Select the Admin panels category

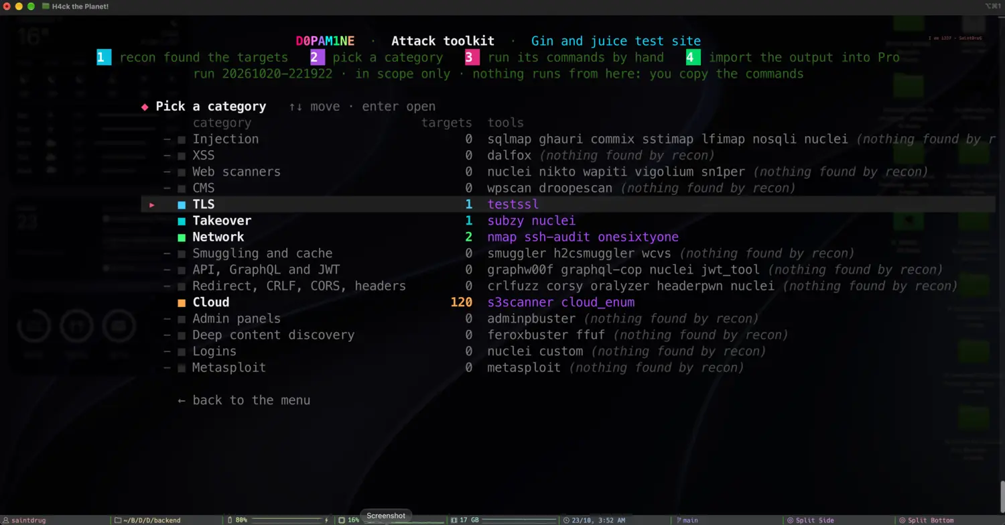[237, 318]
